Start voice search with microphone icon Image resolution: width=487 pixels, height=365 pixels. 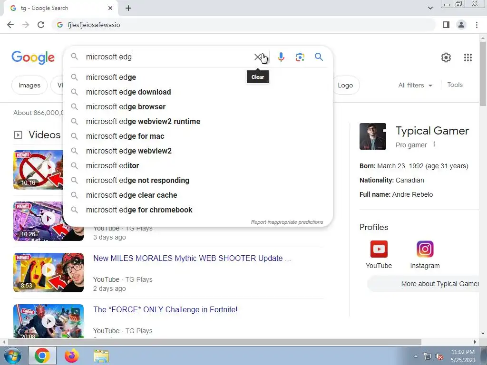click(x=281, y=57)
